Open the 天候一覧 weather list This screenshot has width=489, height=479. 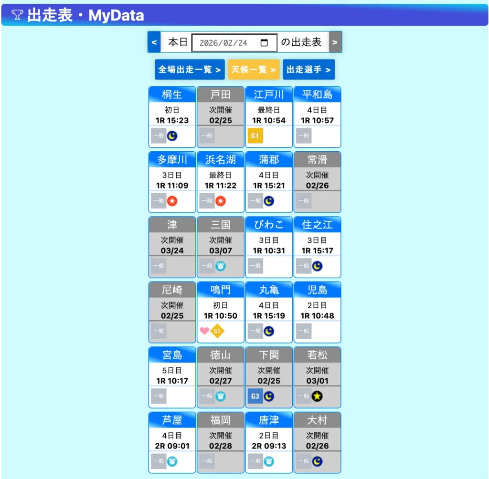[x=254, y=70]
